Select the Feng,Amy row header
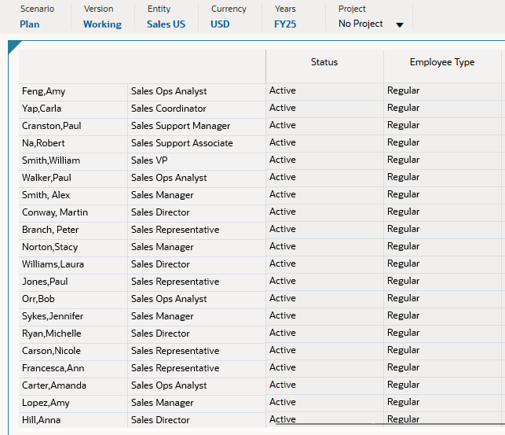 (x=73, y=91)
